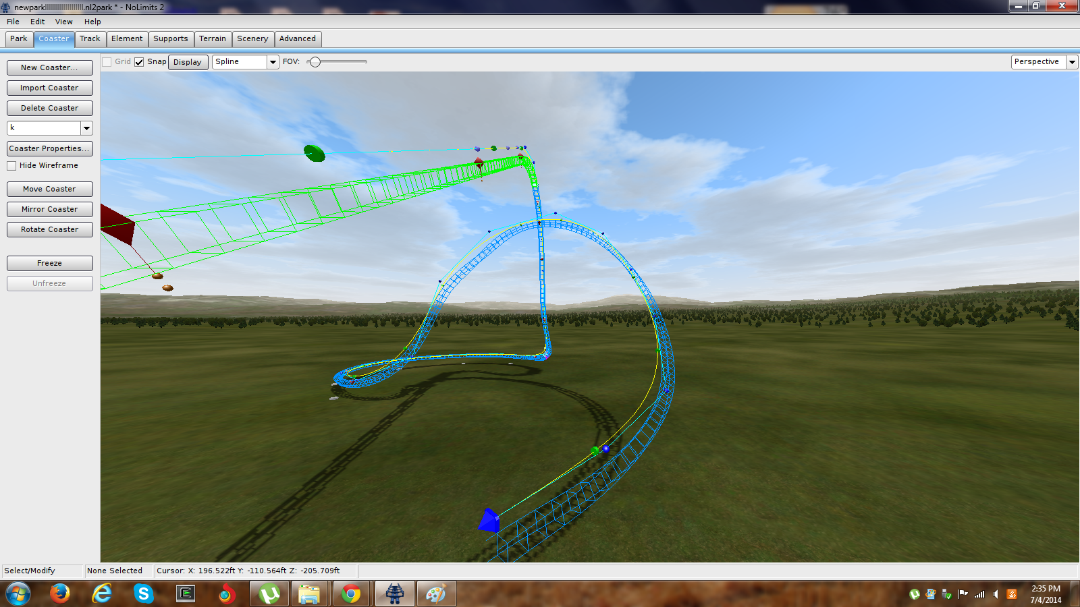The image size is (1080, 607).
Task: Enable the Grid checkbox
Action: [107, 62]
